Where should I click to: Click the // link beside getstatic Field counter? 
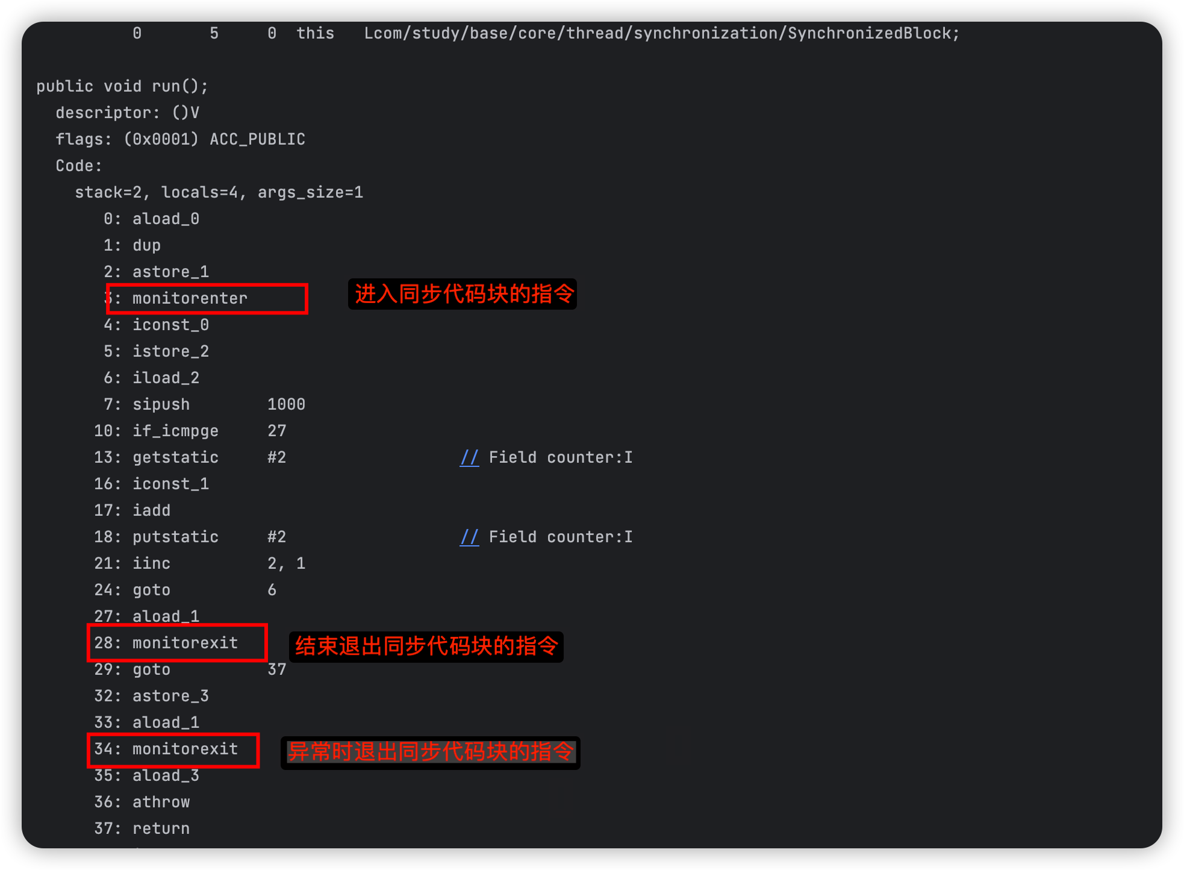click(469, 457)
